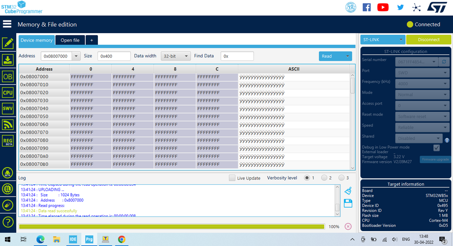
Task: Enable the Live Update checkbox
Action: (x=232, y=178)
